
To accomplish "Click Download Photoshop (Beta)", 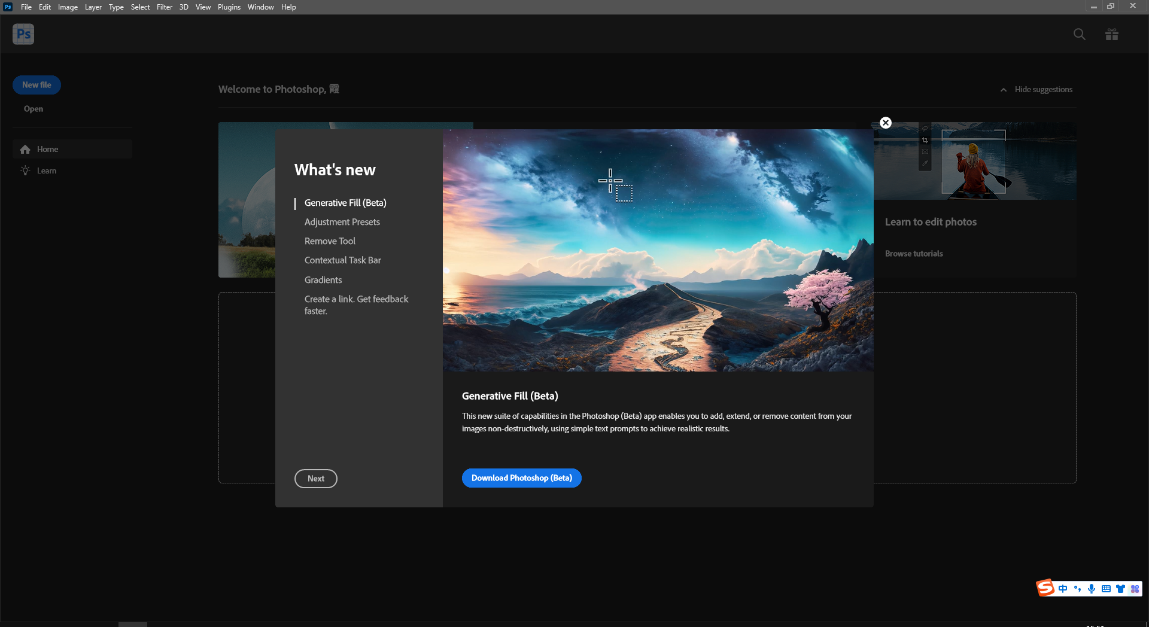I will 521,478.
